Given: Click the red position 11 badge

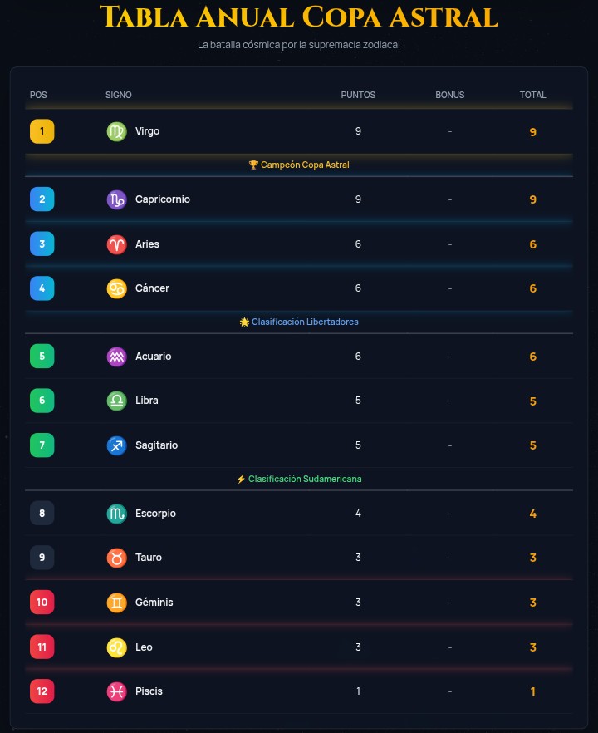Looking at the screenshot, I should coord(42,647).
